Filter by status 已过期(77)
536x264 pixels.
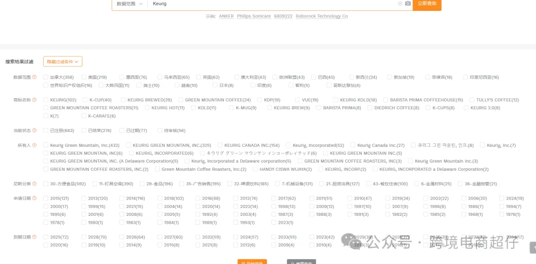click(122, 131)
